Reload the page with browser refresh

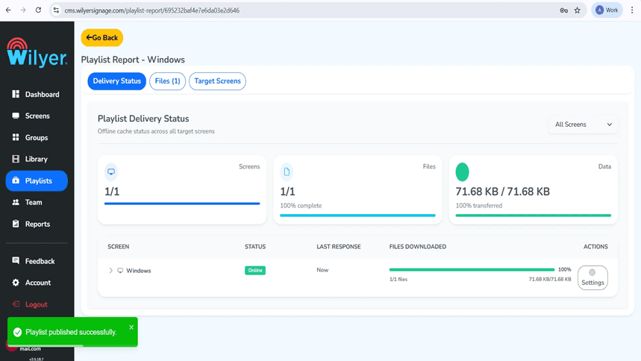(x=38, y=10)
